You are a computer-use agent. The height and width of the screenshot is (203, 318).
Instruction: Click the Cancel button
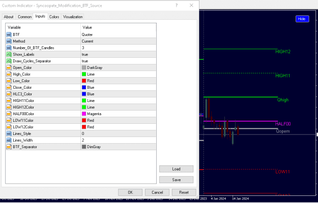(x=157, y=192)
